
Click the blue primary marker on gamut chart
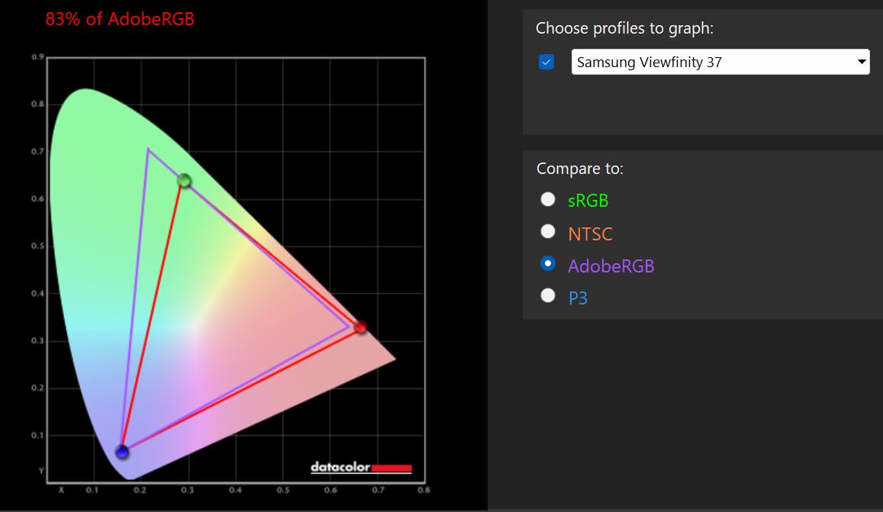coord(122,452)
